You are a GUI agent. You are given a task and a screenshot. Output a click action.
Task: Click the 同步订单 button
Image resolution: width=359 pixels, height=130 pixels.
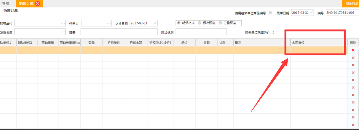(351, 4)
